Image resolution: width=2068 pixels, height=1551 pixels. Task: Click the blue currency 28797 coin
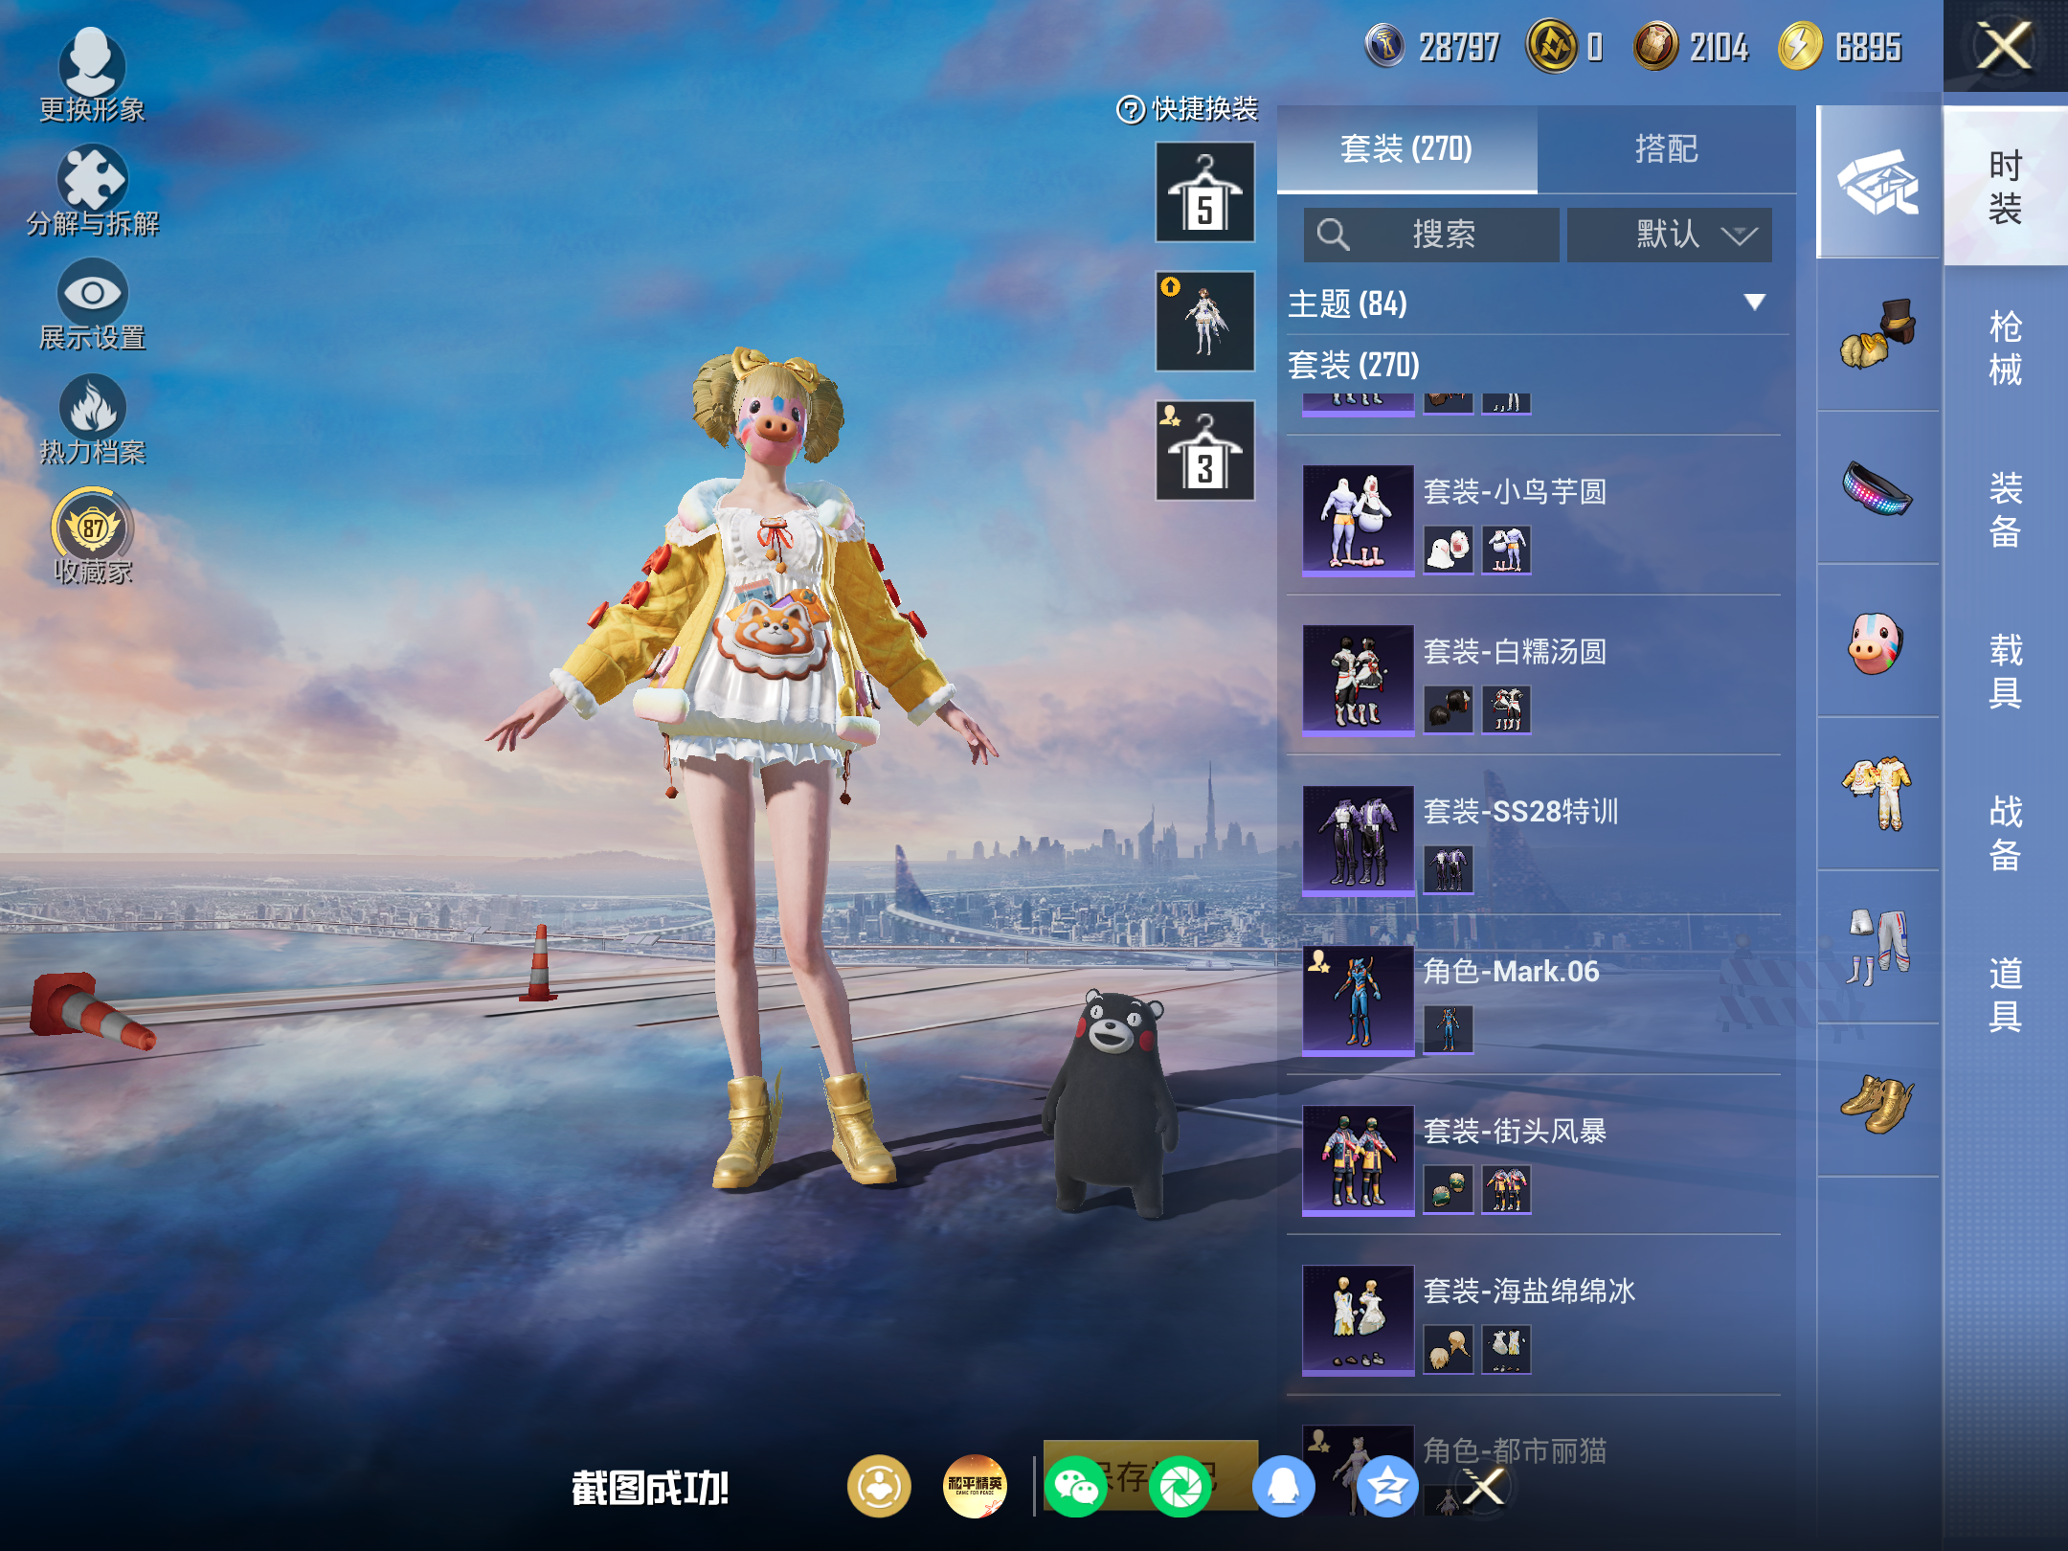click(1384, 46)
